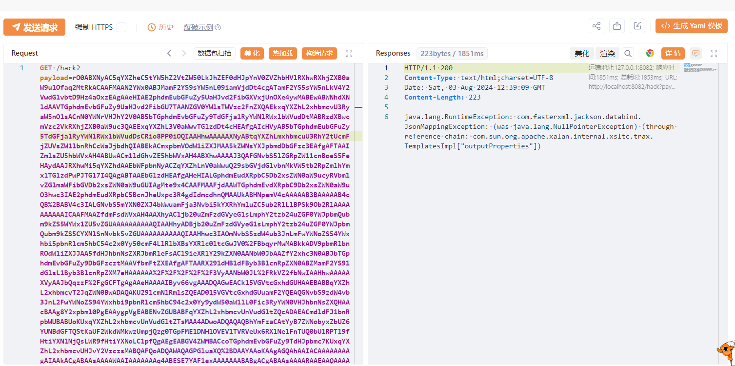Select 美化 mode in Responses panel
735x366 pixels.
(x=582, y=53)
